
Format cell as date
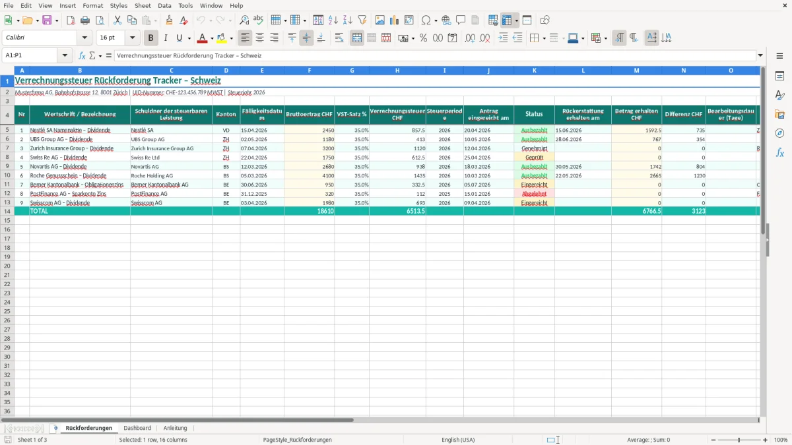(452, 38)
